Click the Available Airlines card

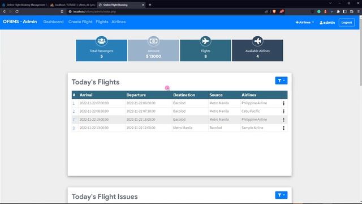click(x=257, y=50)
